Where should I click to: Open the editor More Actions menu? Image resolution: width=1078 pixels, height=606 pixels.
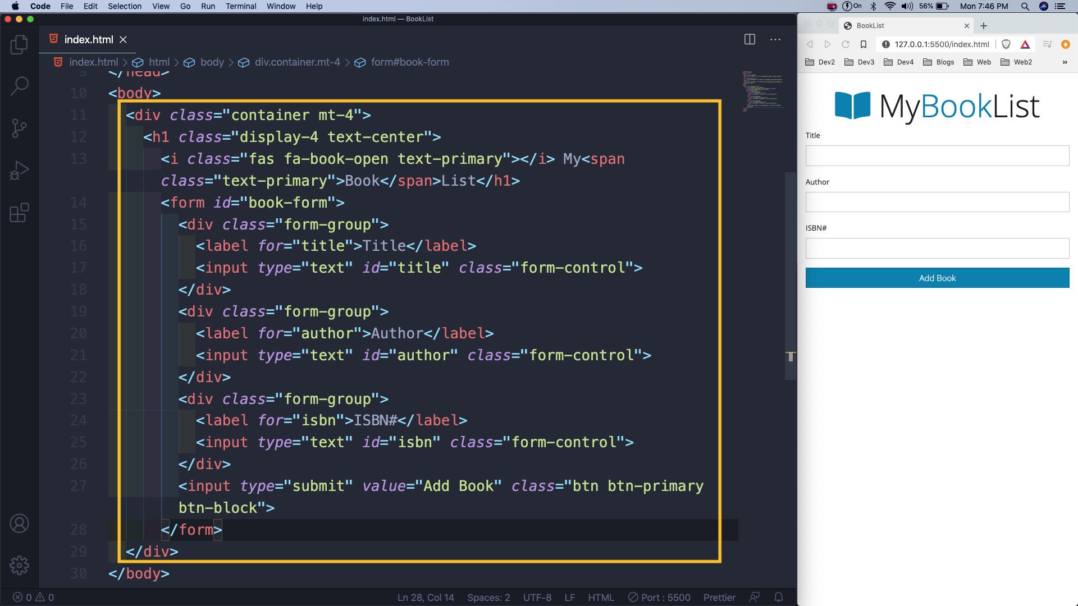[x=775, y=39]
